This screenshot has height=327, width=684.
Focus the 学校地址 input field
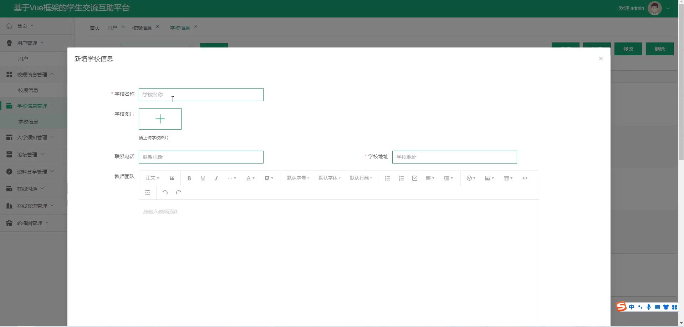(x=455, y=157)
